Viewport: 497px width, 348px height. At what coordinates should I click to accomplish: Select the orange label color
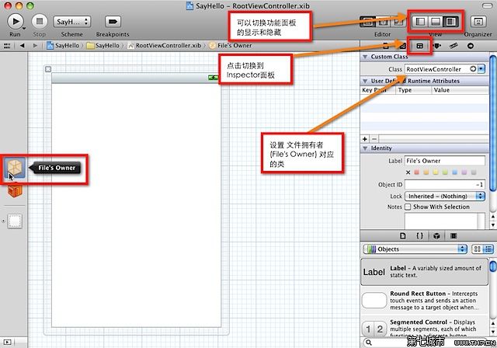426,172
